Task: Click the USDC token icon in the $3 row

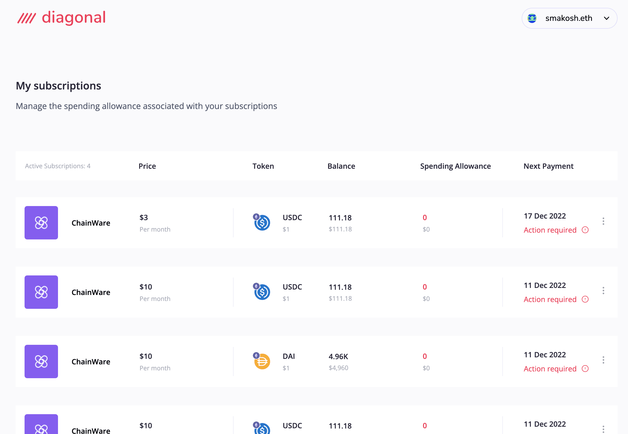Action: (x=262, y=222)
